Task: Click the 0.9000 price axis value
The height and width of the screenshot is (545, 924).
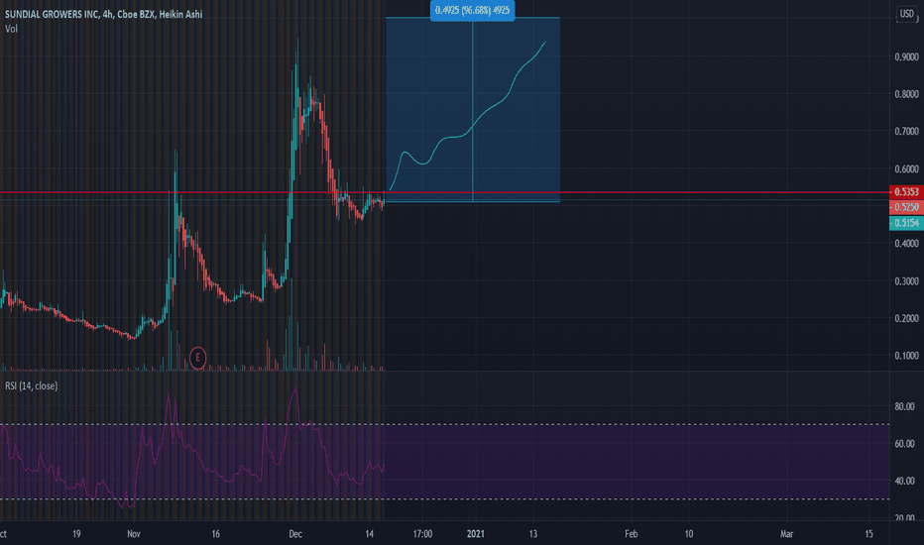Action: [906, 57]
